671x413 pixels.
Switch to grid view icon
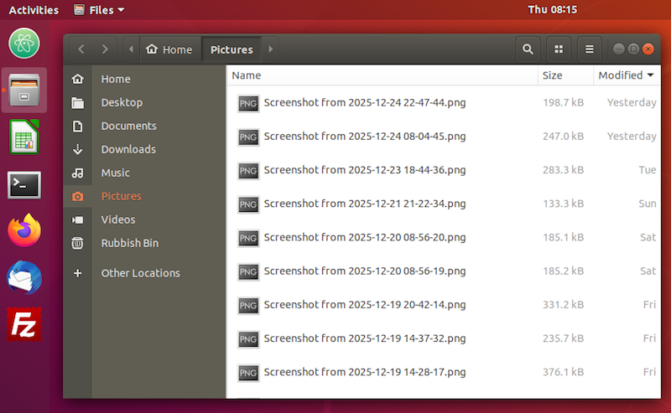coord(559,49)
